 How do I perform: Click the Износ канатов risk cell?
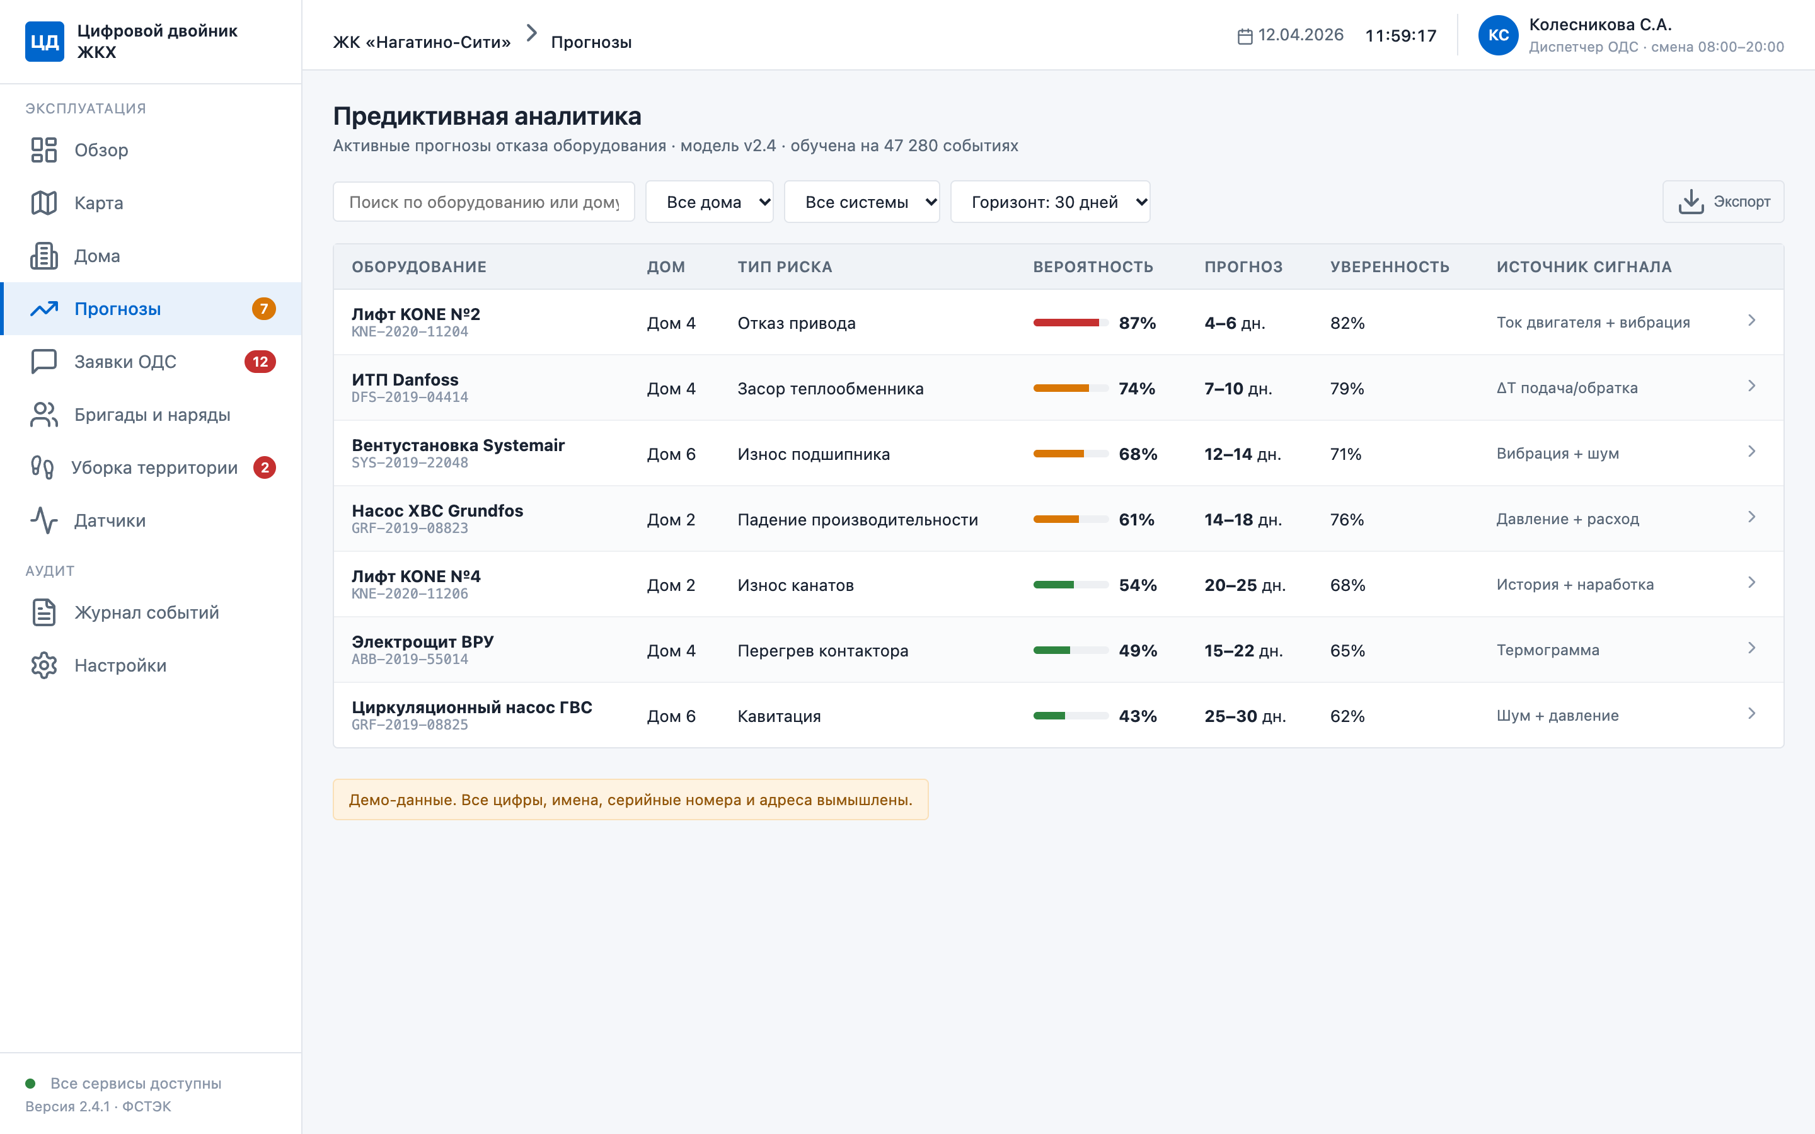[x=795, y=585]
